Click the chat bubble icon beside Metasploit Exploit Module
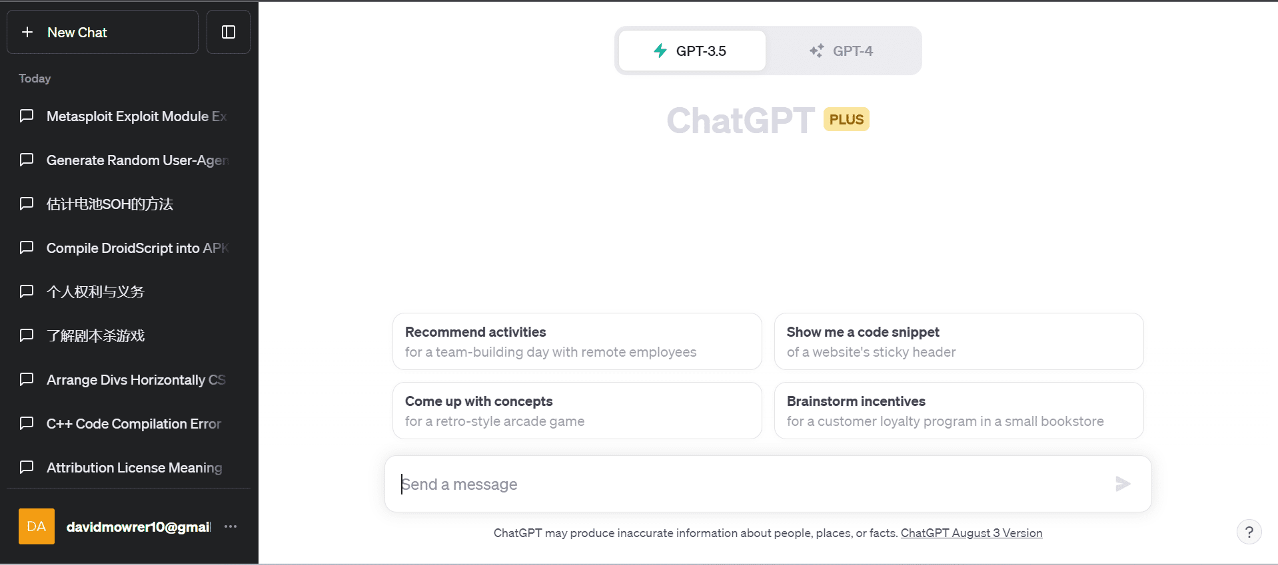This screenshot has width=1278, height=565. pos(27,116)
